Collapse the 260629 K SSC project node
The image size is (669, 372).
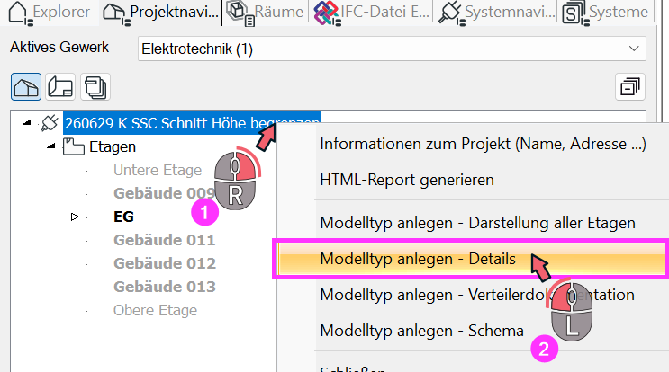click(x=27, y=122)
